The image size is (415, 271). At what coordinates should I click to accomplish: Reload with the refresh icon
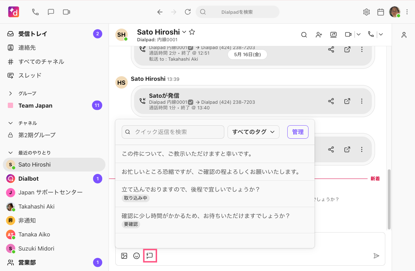coord(188,12)
